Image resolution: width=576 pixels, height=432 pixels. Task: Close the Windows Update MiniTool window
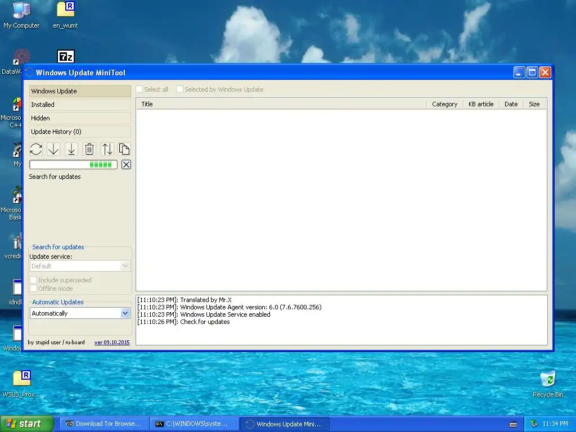(x=545, y=73)
